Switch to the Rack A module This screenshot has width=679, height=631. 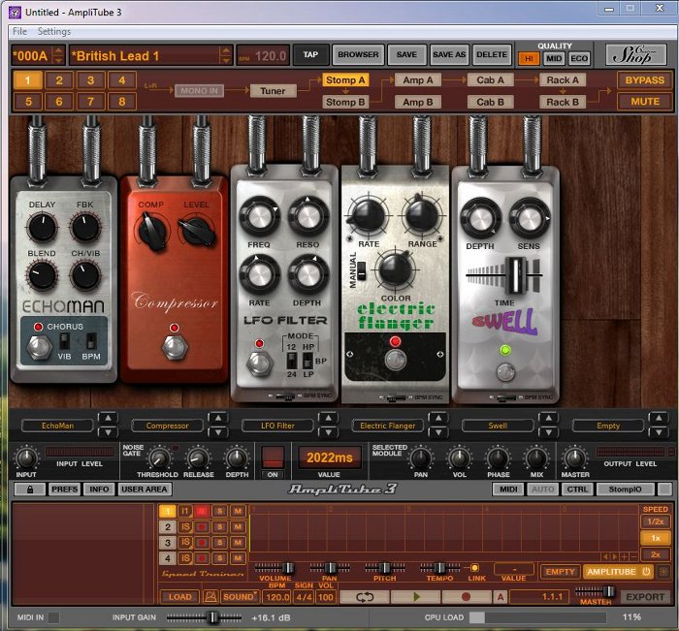(562, 80)
